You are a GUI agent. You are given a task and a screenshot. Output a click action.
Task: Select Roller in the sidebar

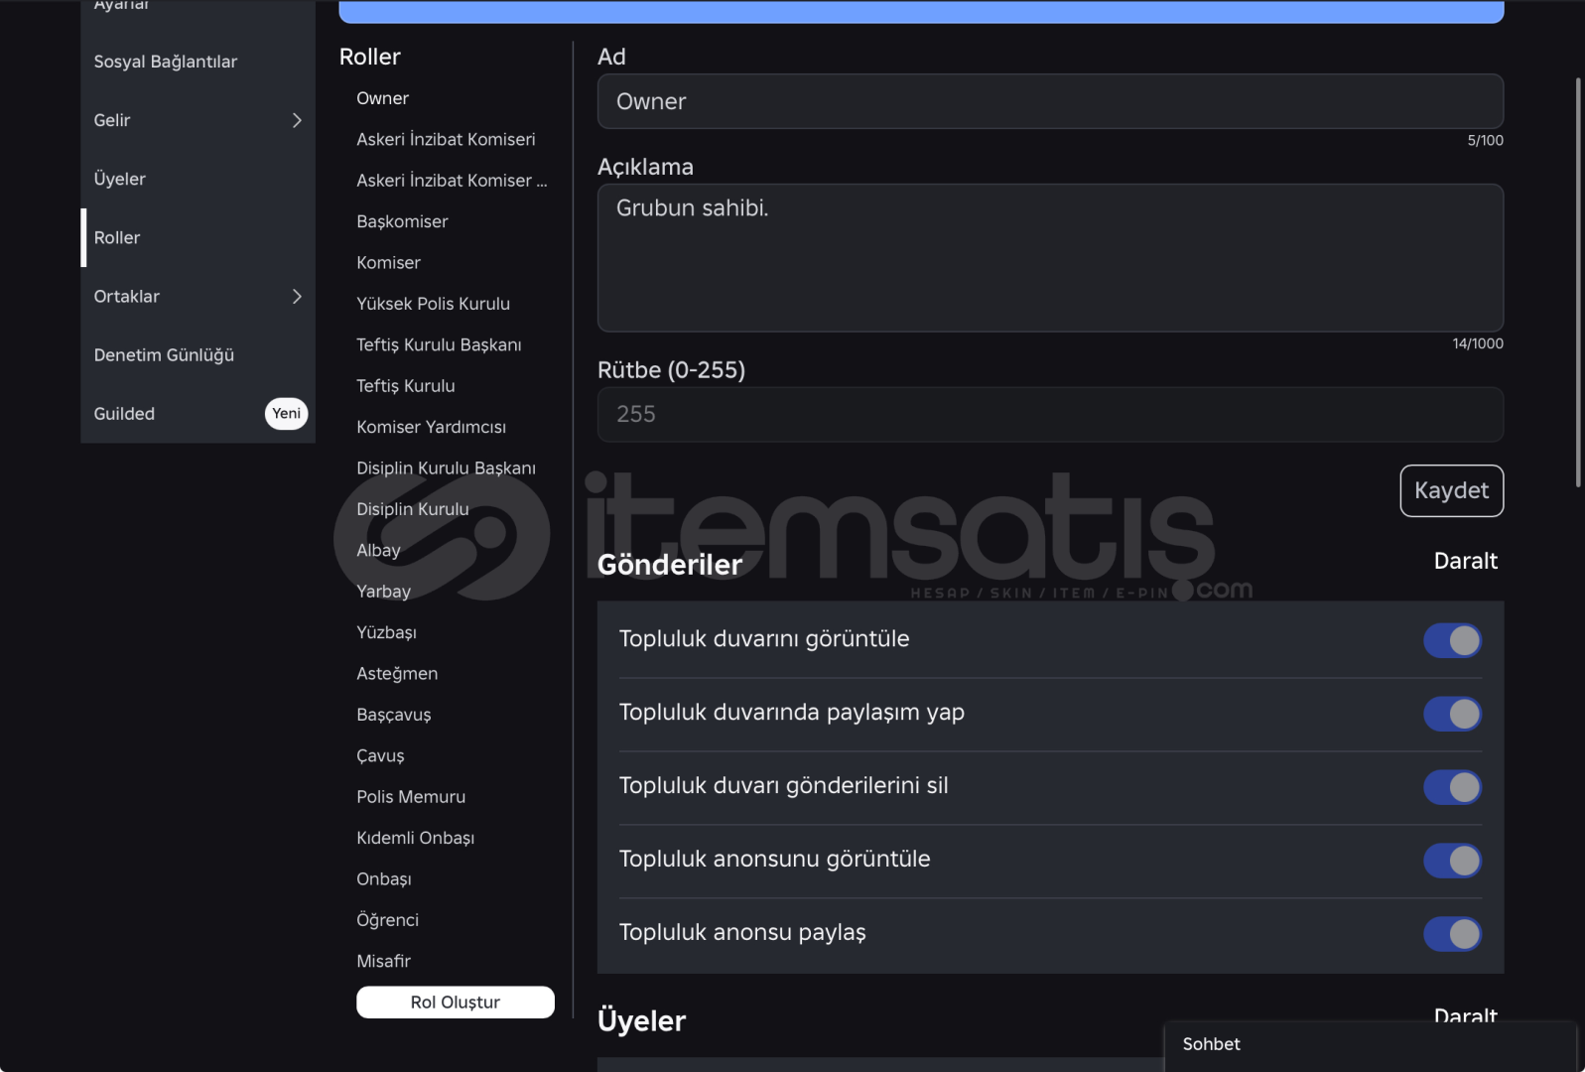(x=198, y=237)
